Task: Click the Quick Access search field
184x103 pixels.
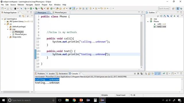Action: [164, 8]
